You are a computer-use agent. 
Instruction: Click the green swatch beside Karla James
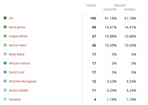[x=5, y=27]
